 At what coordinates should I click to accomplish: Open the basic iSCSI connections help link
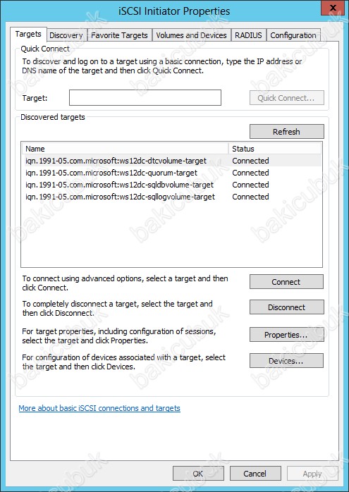click(x=99, y=408)
